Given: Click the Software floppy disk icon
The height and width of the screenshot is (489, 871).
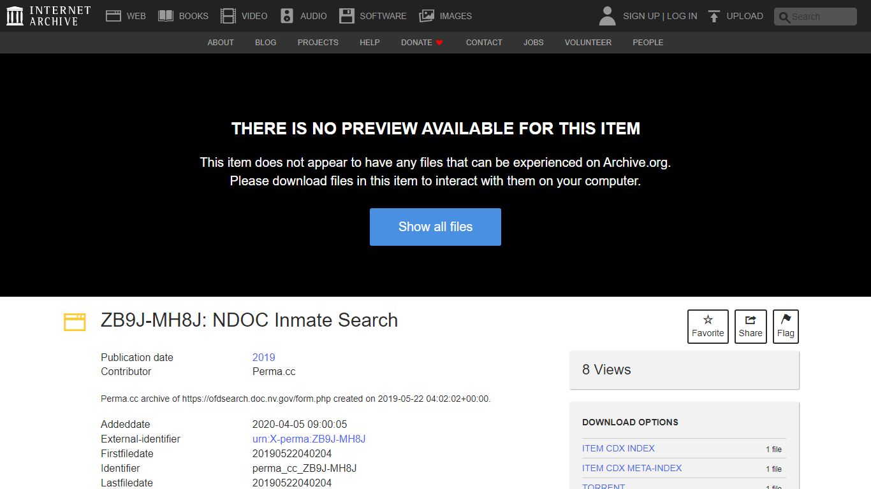Looking at the screenshot, I should [x=347, y=16].
